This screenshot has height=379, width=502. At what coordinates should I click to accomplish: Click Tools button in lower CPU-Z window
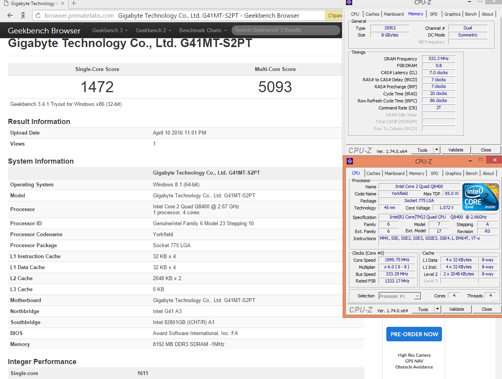click(423, 309)
